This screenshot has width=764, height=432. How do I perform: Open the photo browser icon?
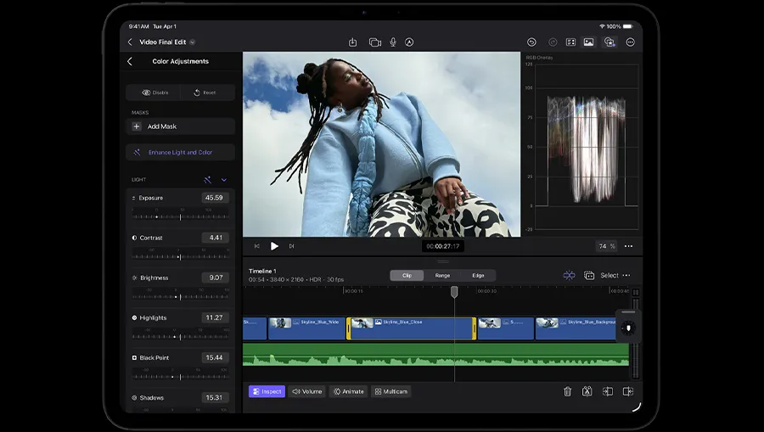[x=588, y=42]
